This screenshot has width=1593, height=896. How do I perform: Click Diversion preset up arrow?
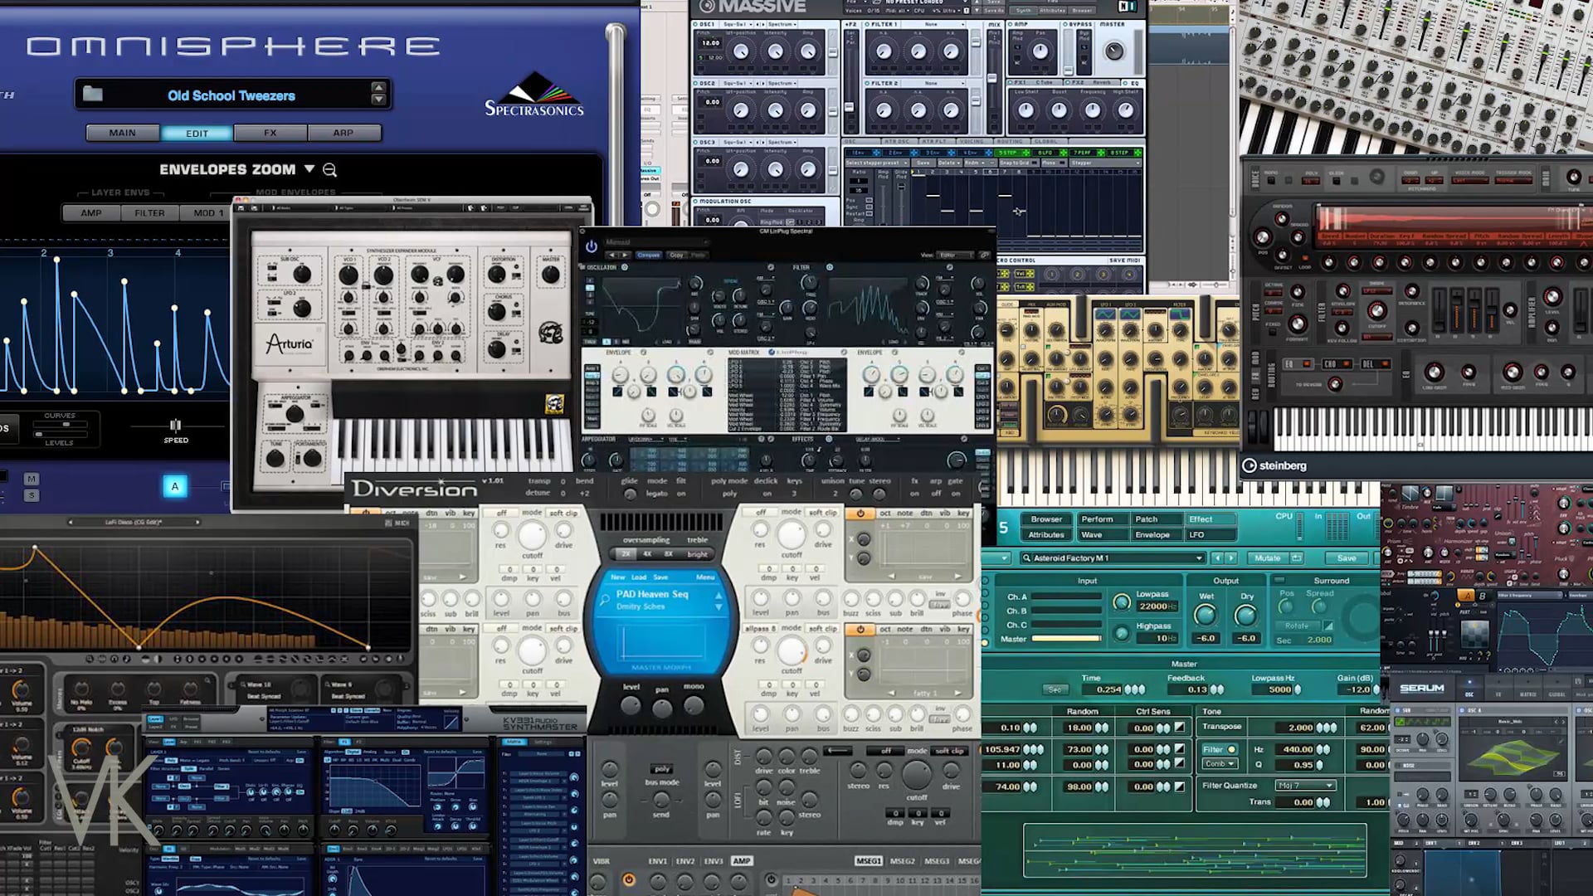[x=719, y=595]
